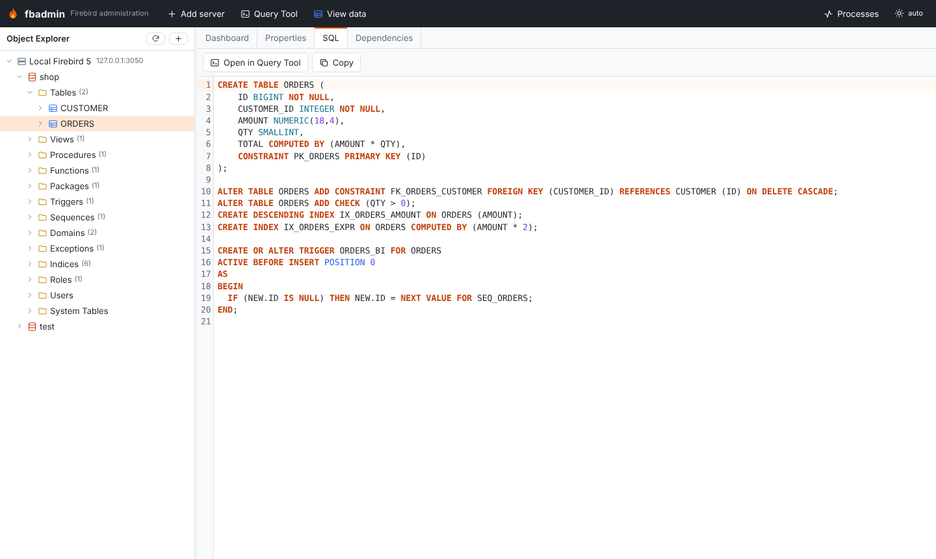Screen dimensions: 936x559
Task: Click the Tables folder icon
Action: pos(42,92)
